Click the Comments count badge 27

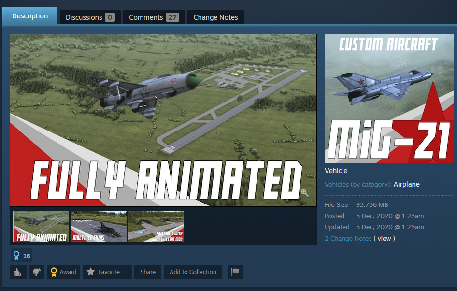point(172,17)
